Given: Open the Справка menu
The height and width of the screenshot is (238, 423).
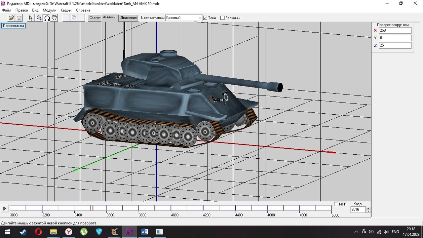Looking at the screenshot, I should point(83,10).
